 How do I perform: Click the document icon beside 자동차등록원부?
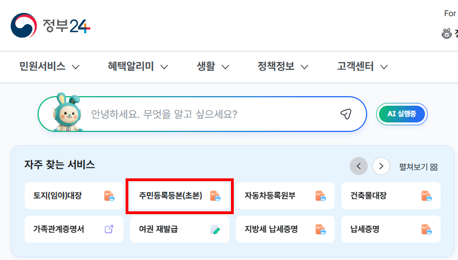[320, 196]
